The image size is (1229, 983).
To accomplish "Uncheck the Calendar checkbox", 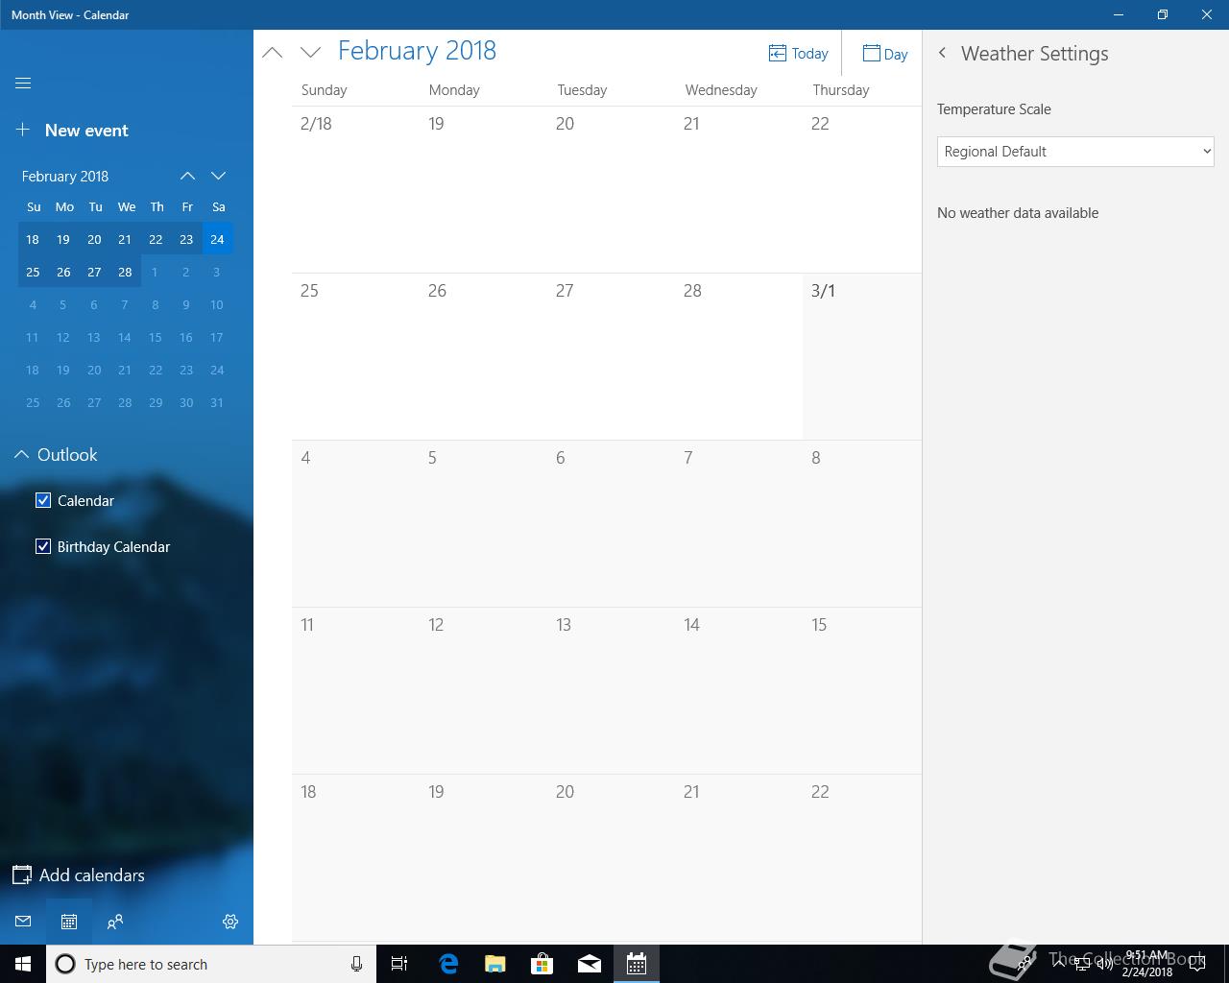I will 43,500.
